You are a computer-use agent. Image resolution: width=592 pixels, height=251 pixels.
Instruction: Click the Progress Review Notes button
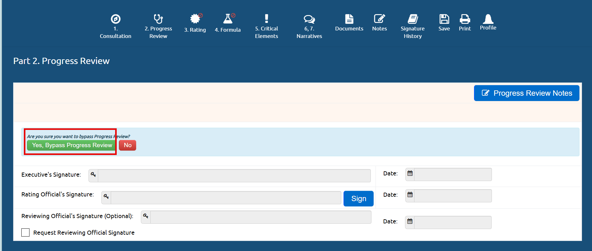tap(526, 93)
